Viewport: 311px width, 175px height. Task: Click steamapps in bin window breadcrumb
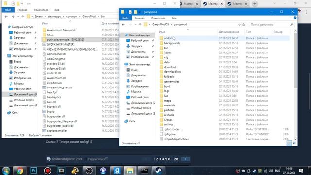click(x=54, y=16)
